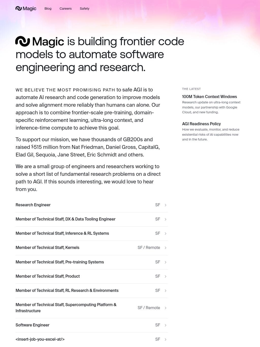Click the chevron beside RL Research & Environments
Image resolution: width=260 pixels, height=347 pixels.
pos(166,291)
